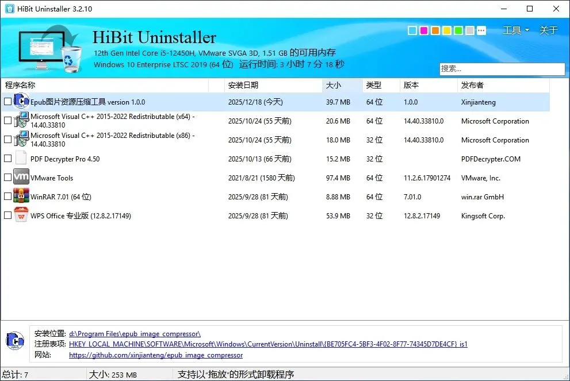Click the Epub图片资源压缩工具 program icon
The width and height of the screenshot is (570, 381).
(21, 101)
